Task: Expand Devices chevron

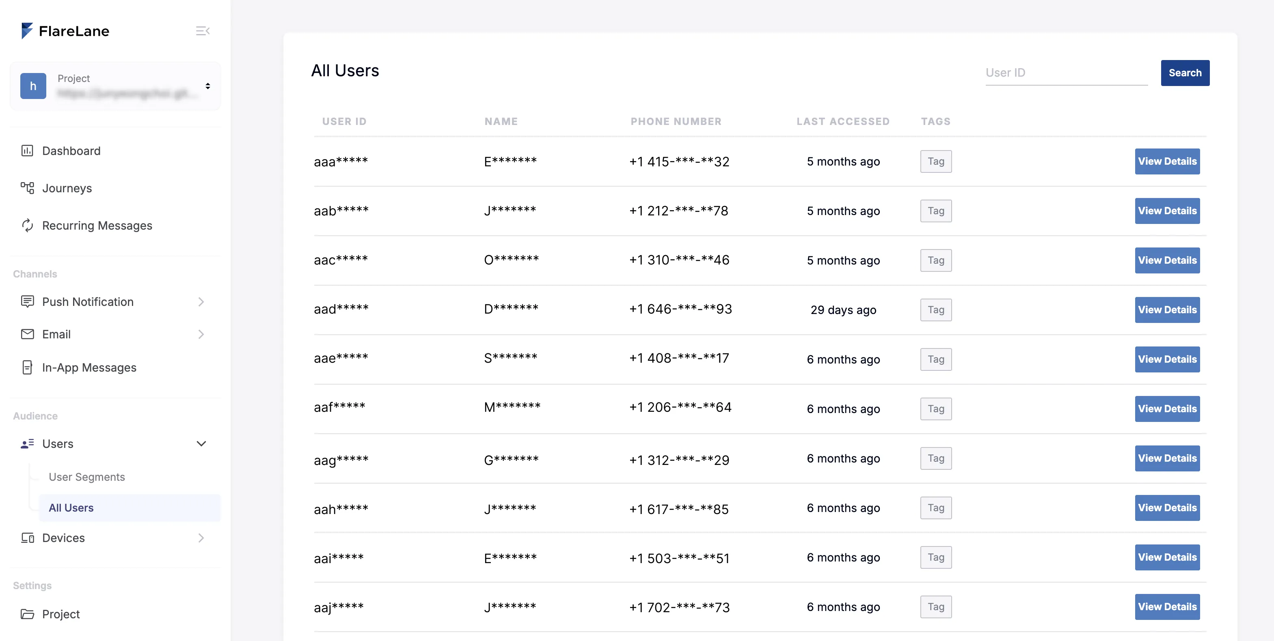Action: point(201,538)
